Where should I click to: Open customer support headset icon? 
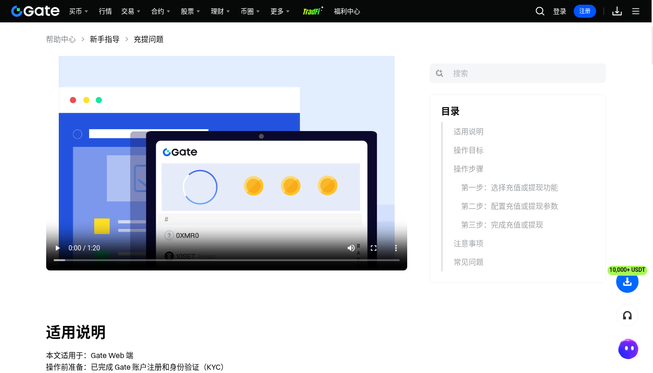[x=627, y=315]
